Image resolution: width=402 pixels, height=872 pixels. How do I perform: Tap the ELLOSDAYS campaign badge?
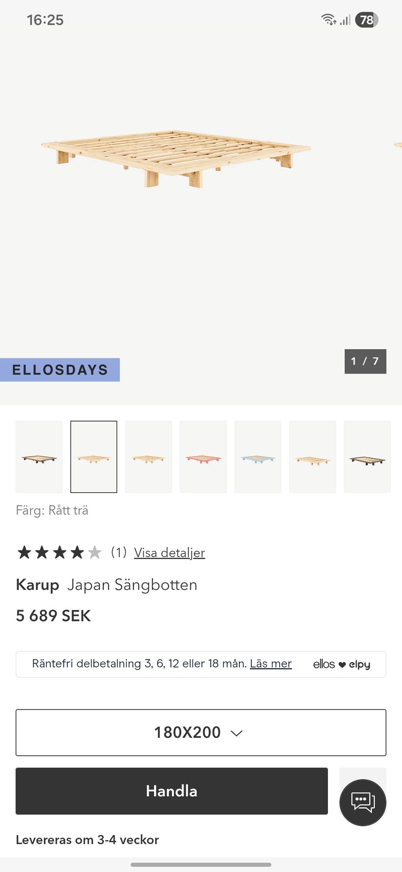[x=60, y=370]
